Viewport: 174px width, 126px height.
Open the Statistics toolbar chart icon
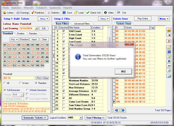(x=49, y=13)
